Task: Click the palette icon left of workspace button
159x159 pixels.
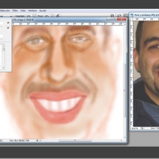Action: point(112,16)
